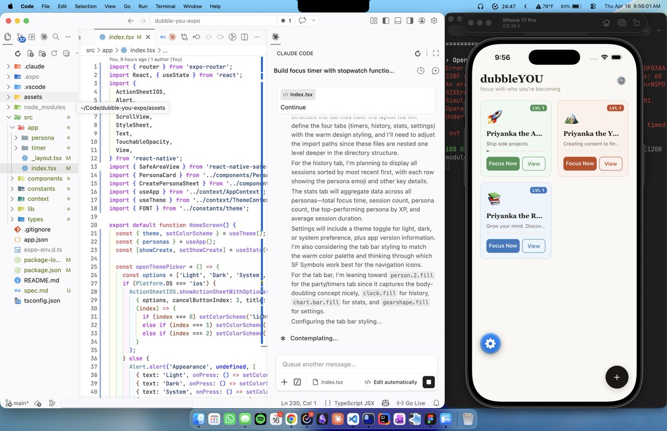
Task: Tap Focus Now on Priyanka the A... card
Action: pyautogui.click(x=502, y=163)
